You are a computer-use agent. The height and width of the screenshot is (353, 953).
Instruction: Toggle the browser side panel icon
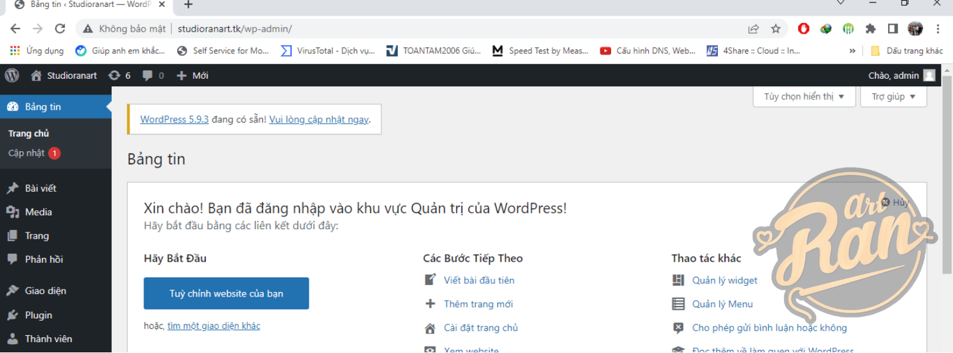(x=893, y=29)
